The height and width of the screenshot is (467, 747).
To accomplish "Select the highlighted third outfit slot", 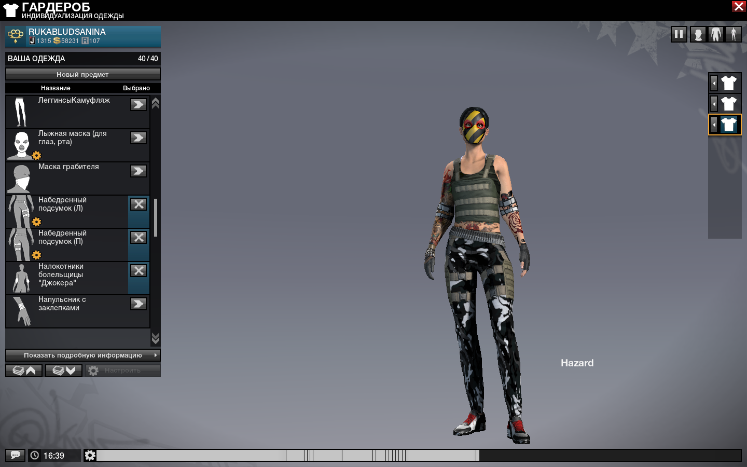I will 729,125.
